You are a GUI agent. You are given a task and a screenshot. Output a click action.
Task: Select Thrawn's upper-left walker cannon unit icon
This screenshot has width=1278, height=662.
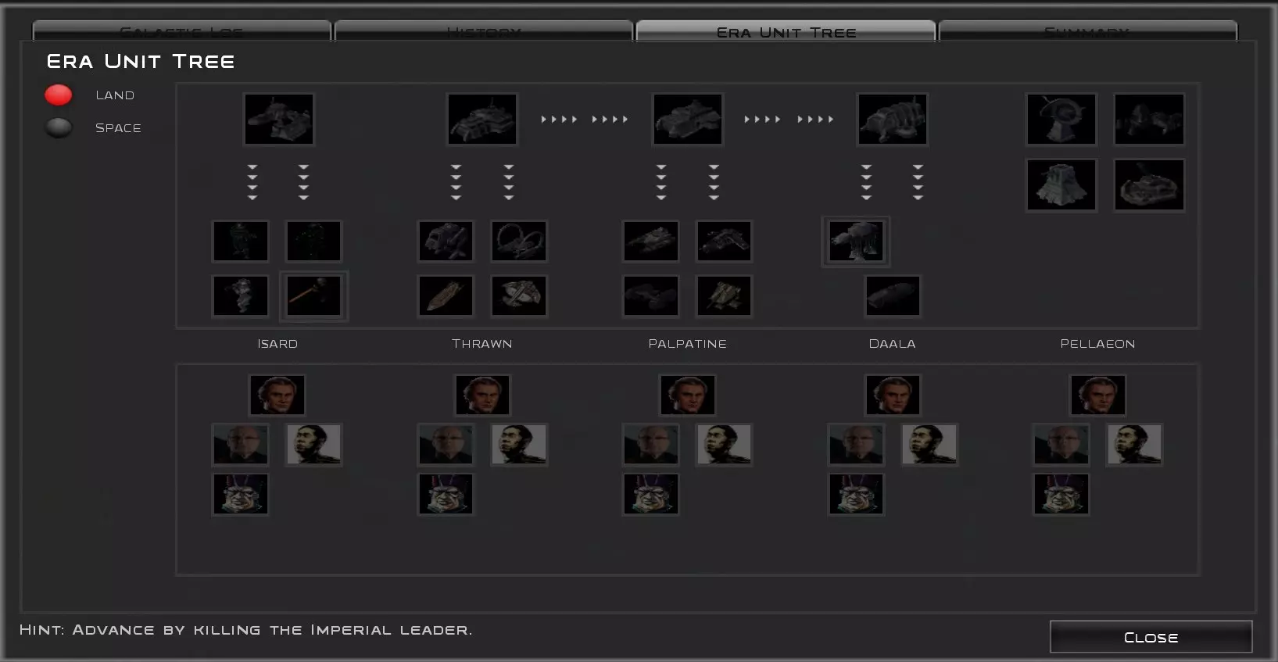point(446,241)
